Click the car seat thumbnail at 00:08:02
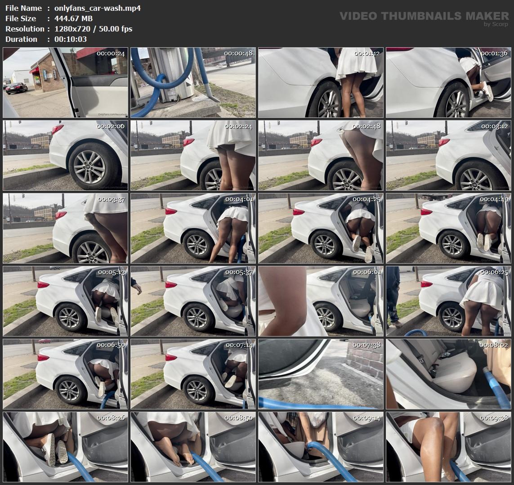The height and width of the screenshot is (485, 514). click(x=448, y=374)
